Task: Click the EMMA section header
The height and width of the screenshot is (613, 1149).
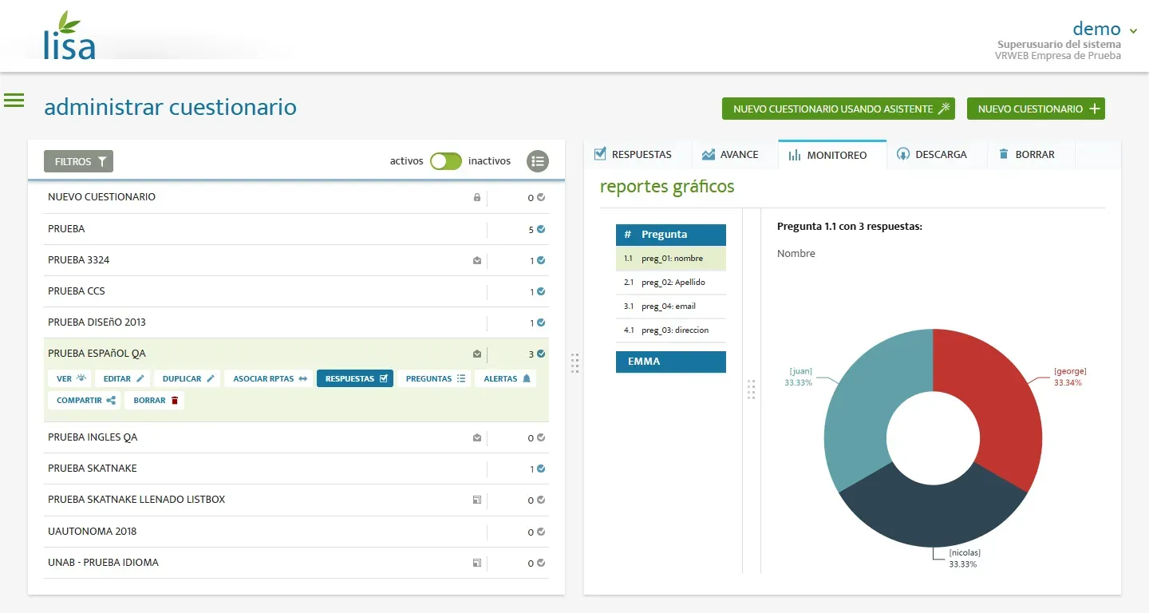Action: (671, 362)
